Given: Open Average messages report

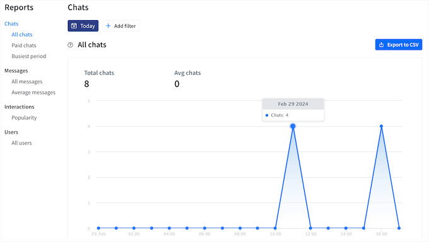Looking at the screenshot, I should 33,93.
